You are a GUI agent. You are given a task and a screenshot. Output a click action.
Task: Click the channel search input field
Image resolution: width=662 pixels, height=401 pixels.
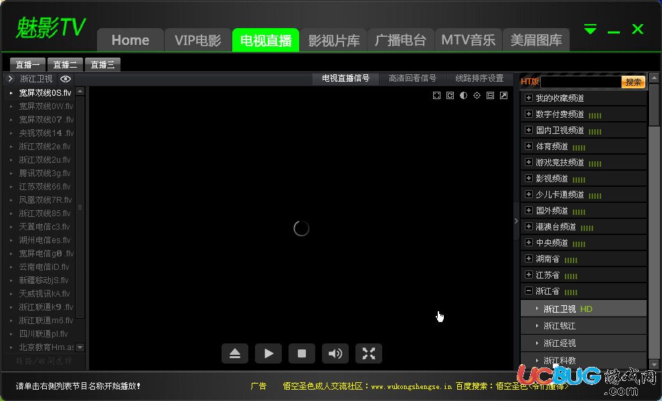coord(582,82)
